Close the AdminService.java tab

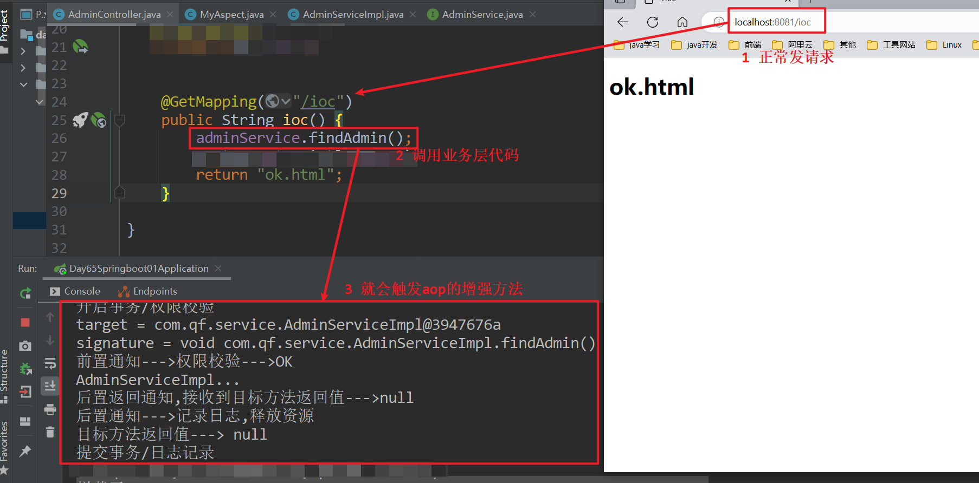(532, 15)
